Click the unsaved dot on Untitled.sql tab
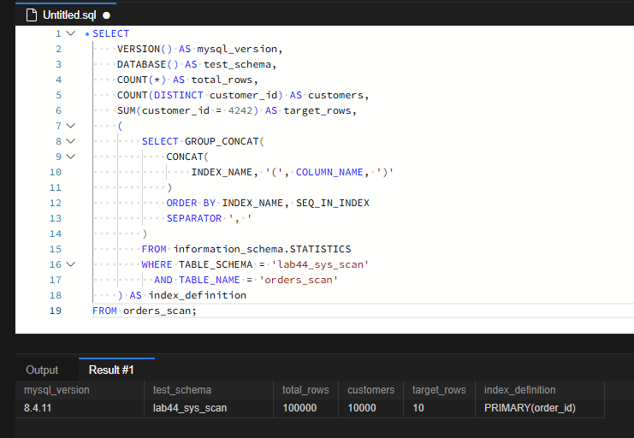 click(106, 15)
